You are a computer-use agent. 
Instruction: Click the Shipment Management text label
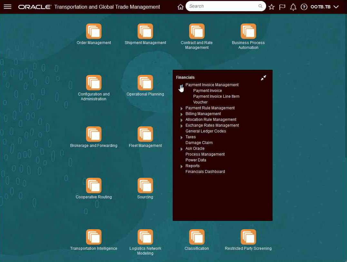[x=145, y=43]
